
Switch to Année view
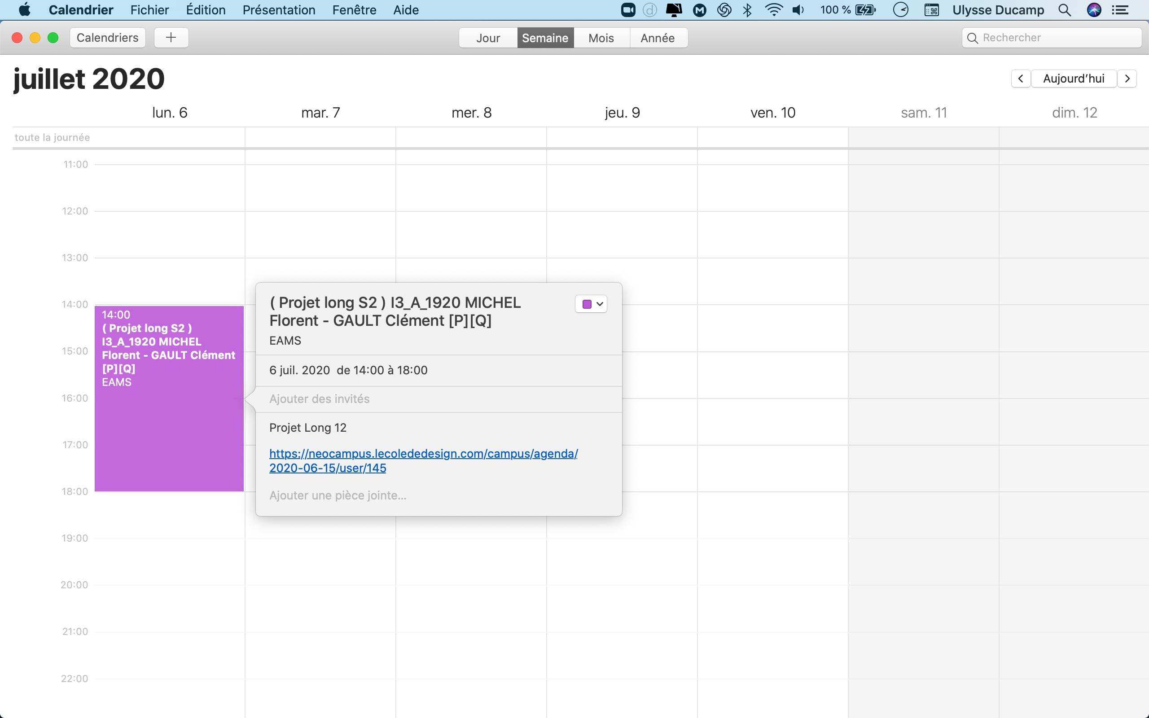pyautogui.click(x=658, y=38)
